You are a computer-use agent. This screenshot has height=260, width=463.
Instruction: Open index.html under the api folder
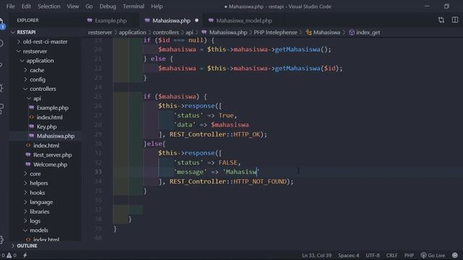pyautogui.click(x=50, y=117)
